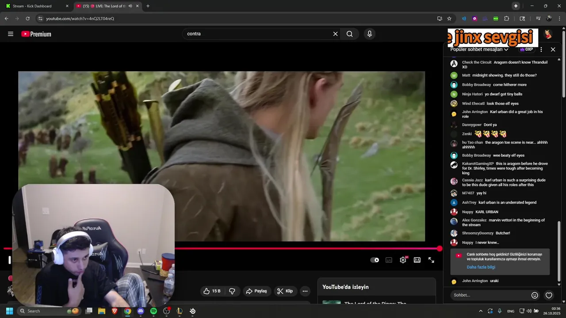Open Task View on taskbar
Screen dimensions: 566x318
(x=89, y=311)
